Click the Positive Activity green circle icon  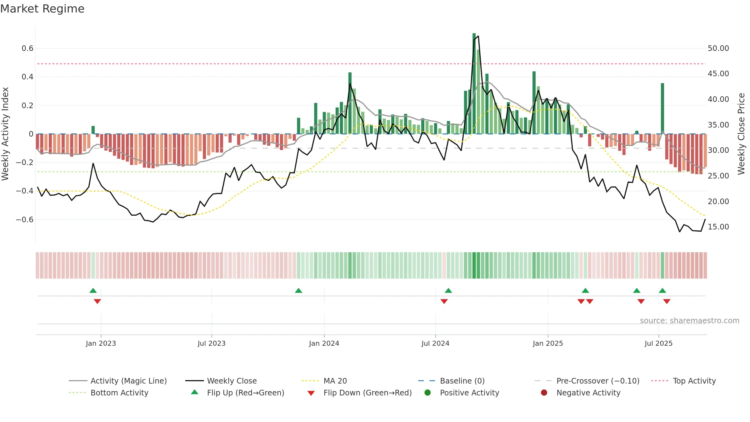tap(427, 392)
